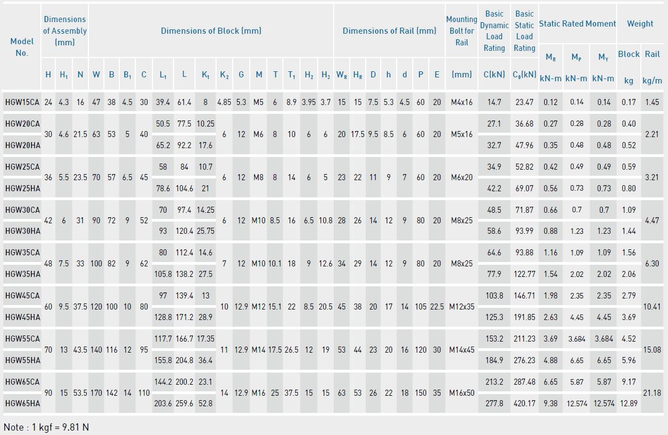
Task: Click the HGW20HA model name cell
Action: click(x=23, y=145)
